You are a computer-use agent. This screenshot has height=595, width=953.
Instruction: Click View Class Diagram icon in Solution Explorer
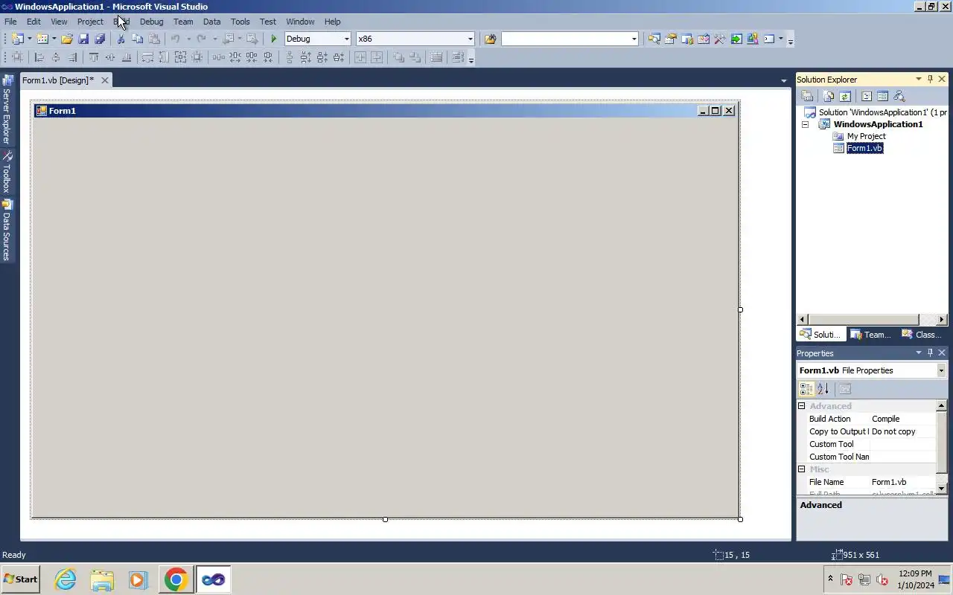click(x=899, y=96)
